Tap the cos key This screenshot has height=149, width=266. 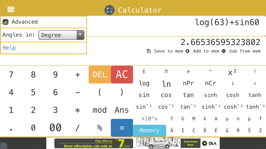point(166,95)
